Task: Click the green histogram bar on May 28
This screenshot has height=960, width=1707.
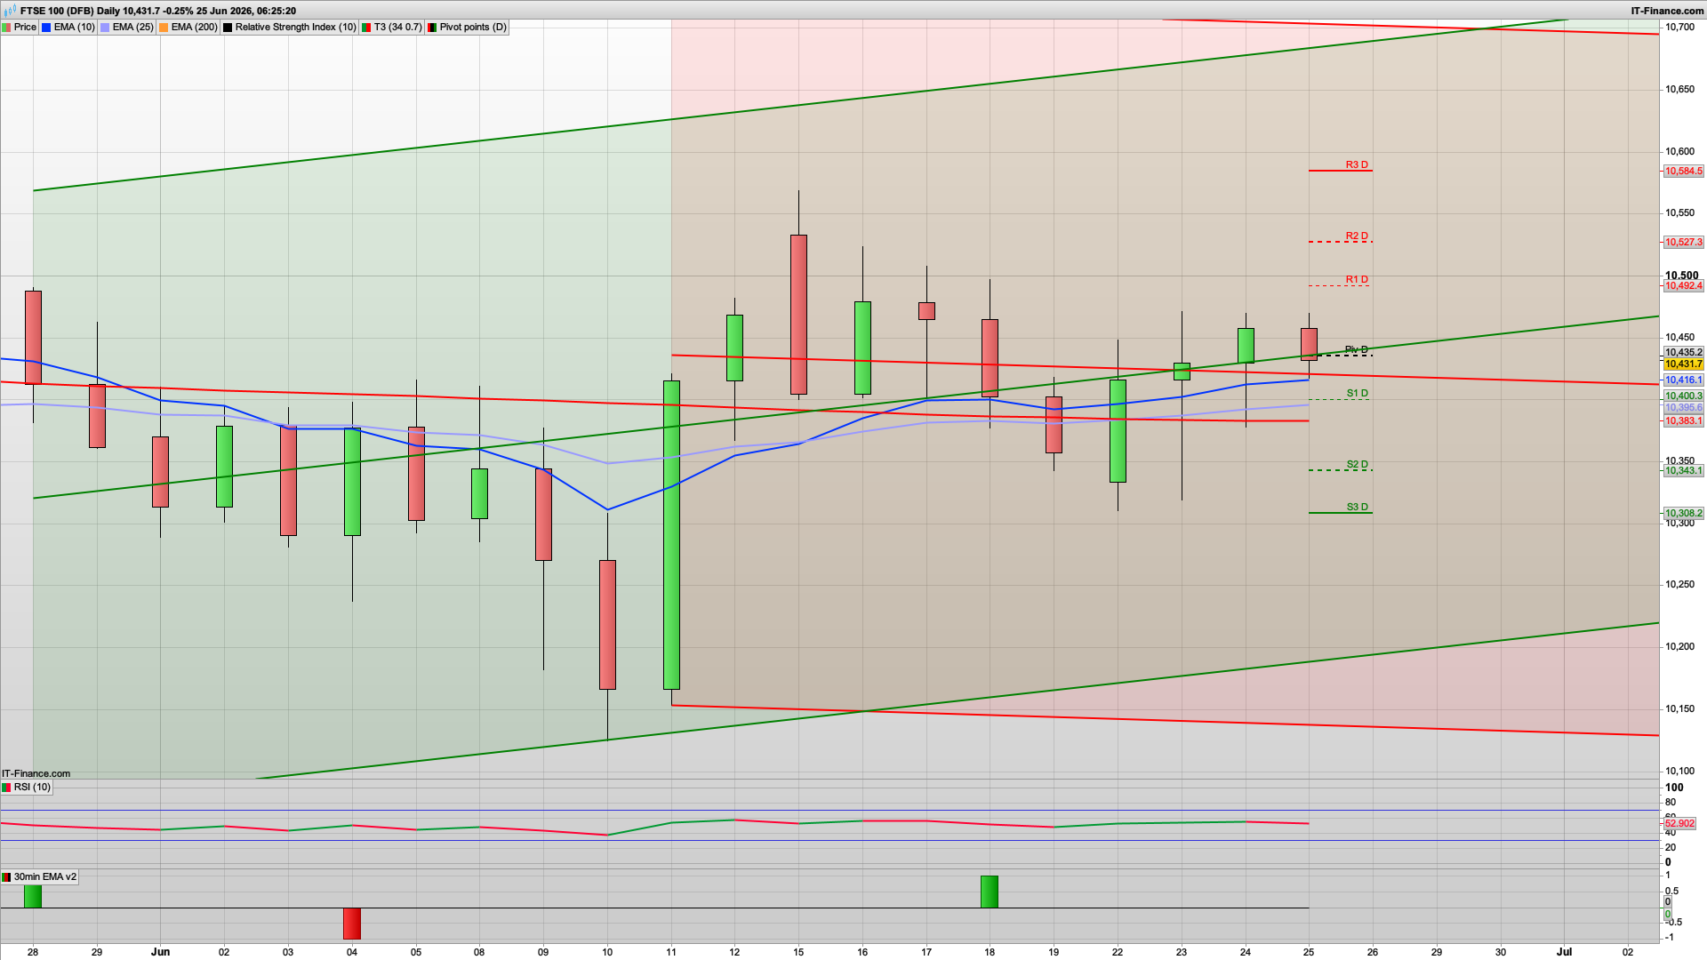Action: coord(33,896)
